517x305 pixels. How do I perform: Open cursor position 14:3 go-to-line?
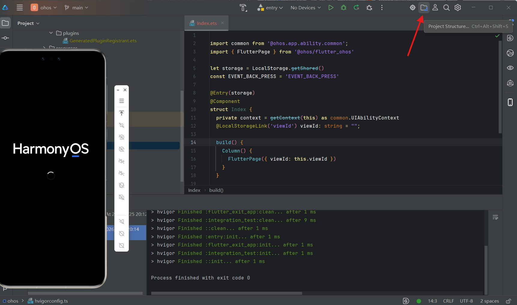tap(432, 301)
